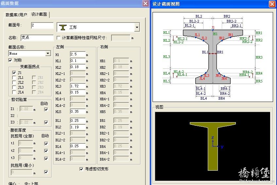The height and width of the screenshot is (185, 277).
Task: Click the HL3 field with 1.72
Action: [78, 86]
